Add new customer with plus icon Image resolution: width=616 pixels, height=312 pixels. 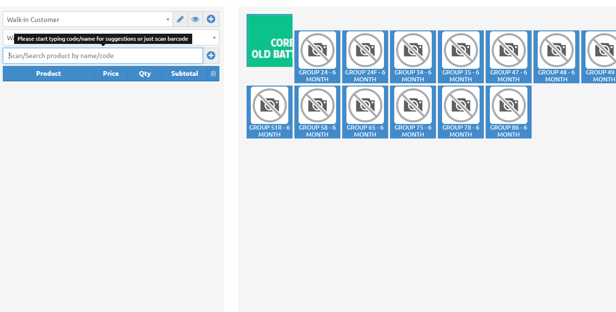pyautogui.click(x=211, y=20)
